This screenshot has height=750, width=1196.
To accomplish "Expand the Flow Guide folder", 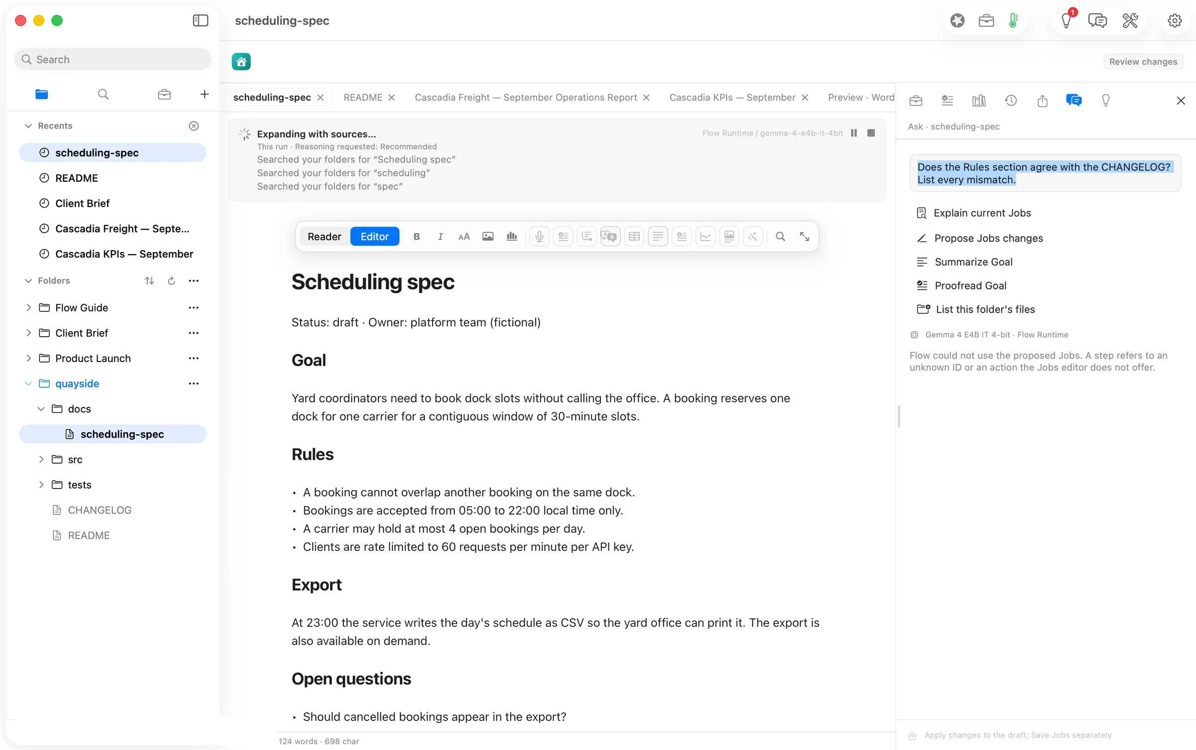I will 28,308.
